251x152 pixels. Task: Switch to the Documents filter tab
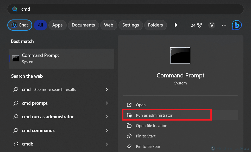83,25
